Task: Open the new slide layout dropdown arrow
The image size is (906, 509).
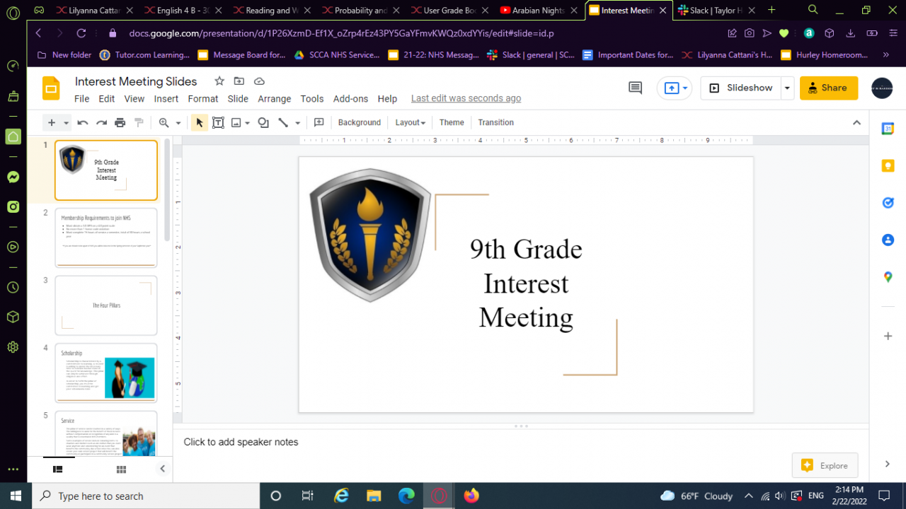Action: [66, 122]
